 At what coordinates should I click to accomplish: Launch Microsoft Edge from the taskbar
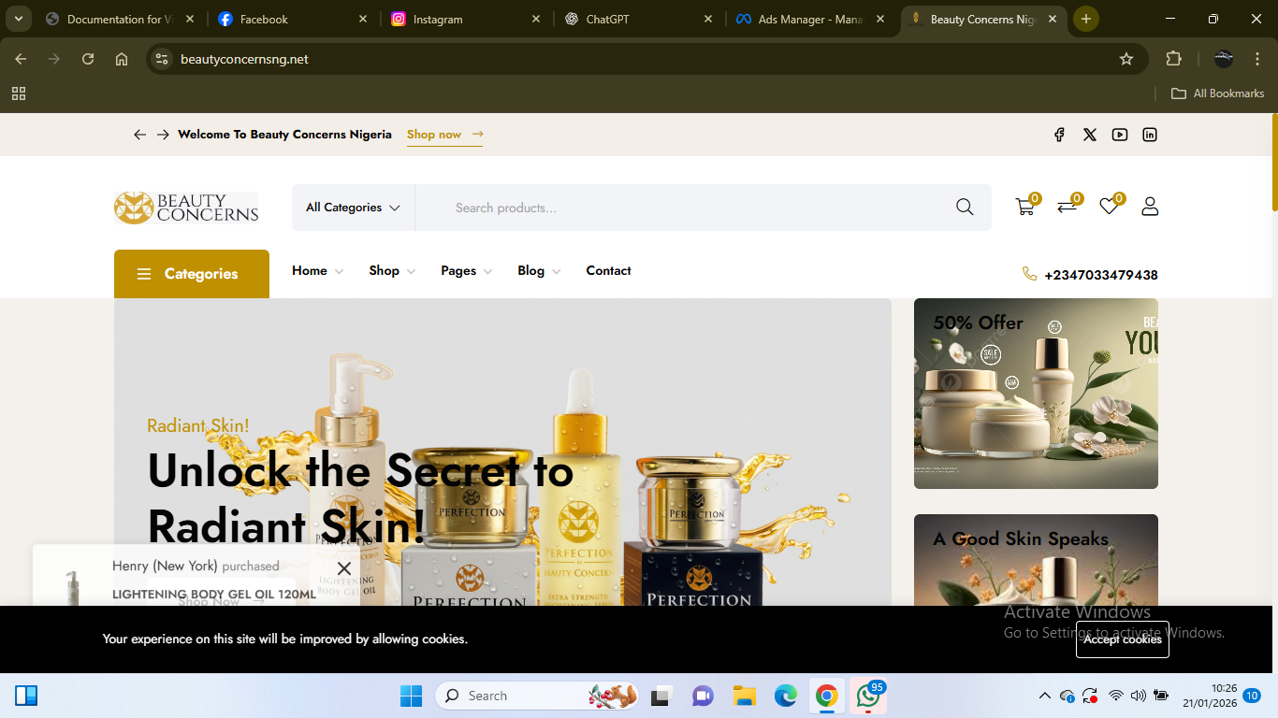[785, 696]
